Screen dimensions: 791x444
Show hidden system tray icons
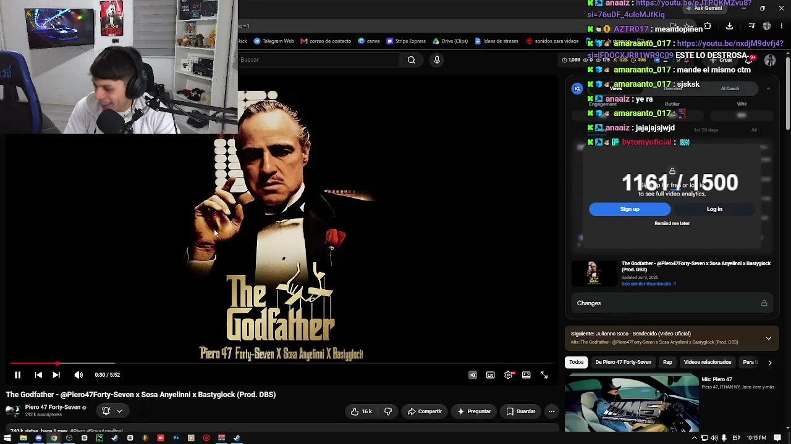(695, 438)
